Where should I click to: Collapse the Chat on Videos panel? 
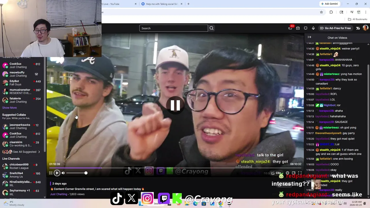[309, 37]
